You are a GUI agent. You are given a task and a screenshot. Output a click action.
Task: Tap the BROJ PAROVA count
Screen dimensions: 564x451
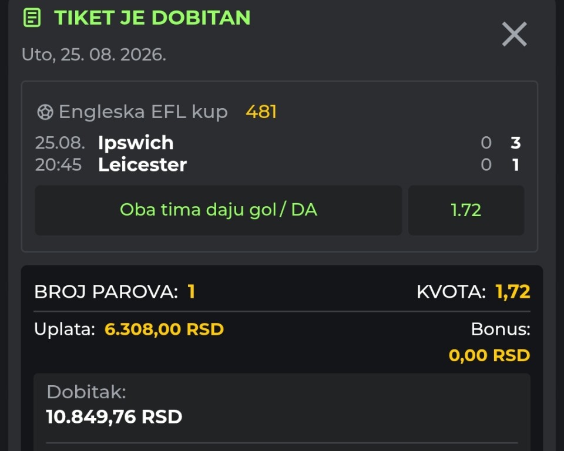tap(192, 291)
